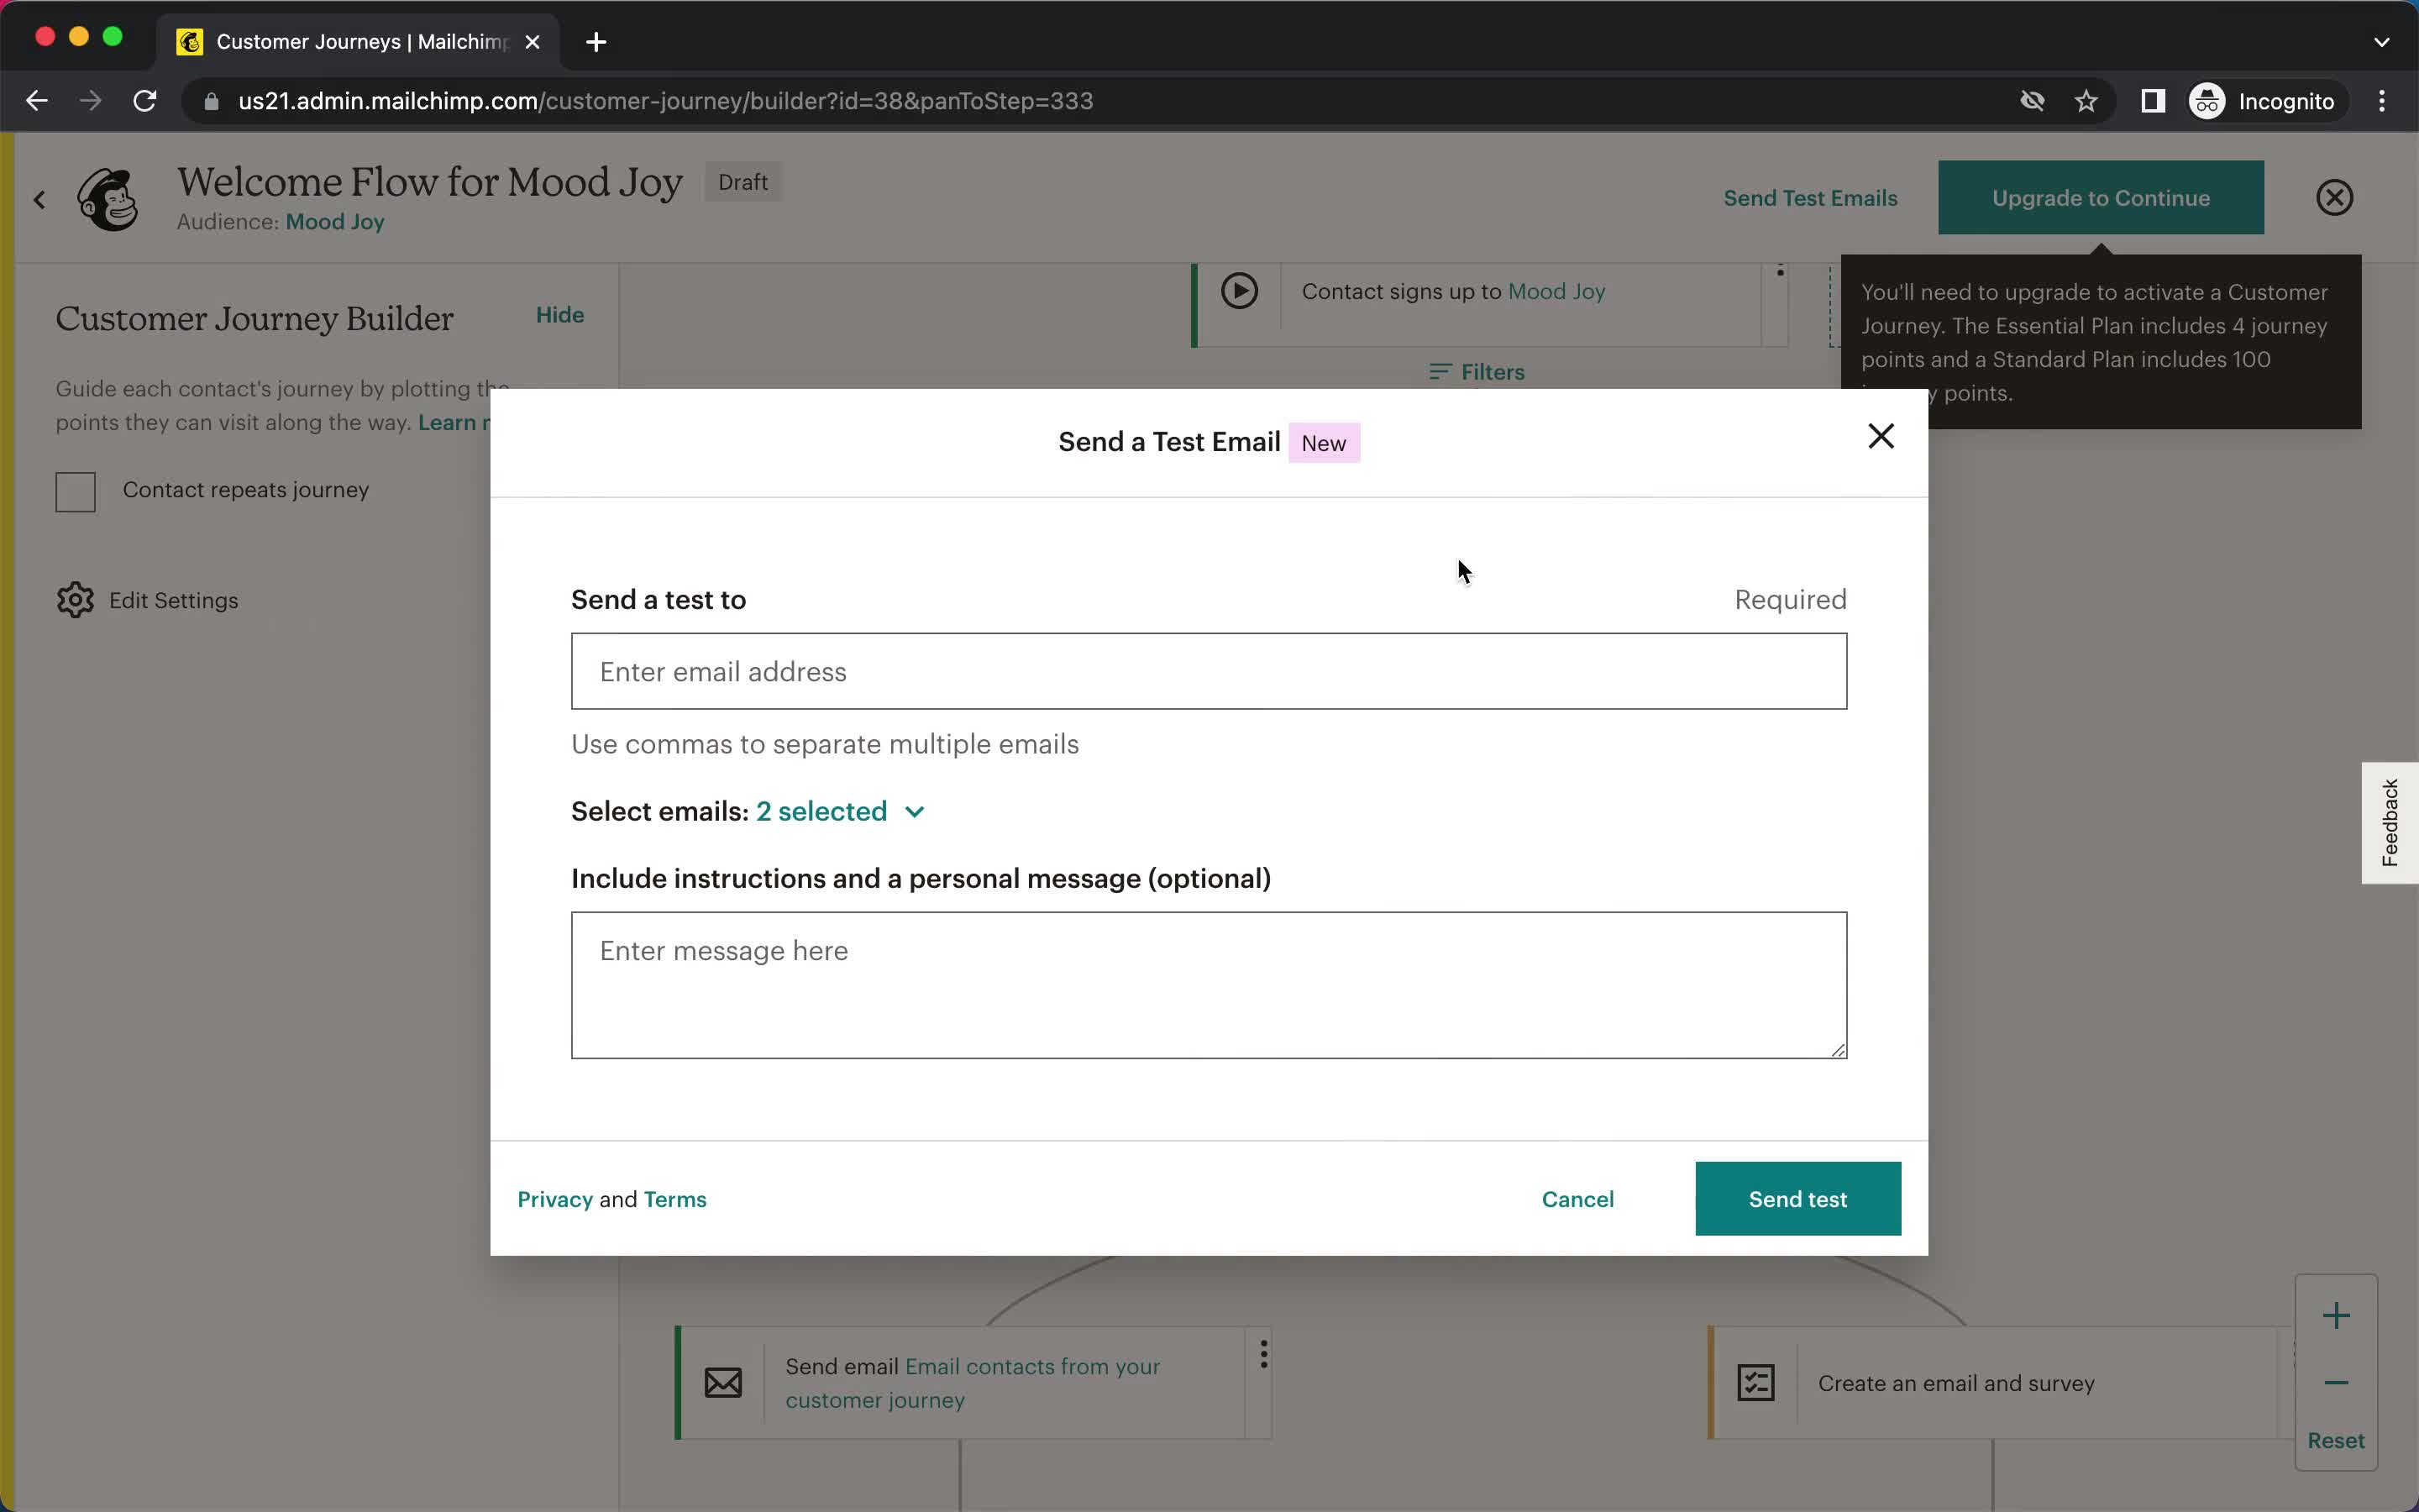Open the journey step overflow three-dot menu
This screenshot has width=2419, height=1512.
[1262, 1353]
